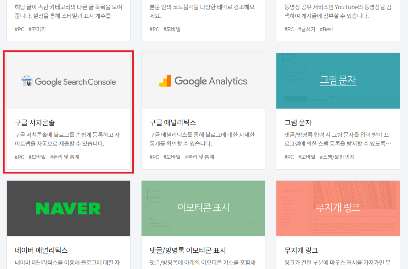Screen dimensions: 408x269
Task: Click the #스팸/불펌 방지 tag
Action: [337, 157]
